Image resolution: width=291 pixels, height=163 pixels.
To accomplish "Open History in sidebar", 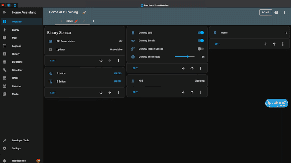I will click(x=21, y=54).
